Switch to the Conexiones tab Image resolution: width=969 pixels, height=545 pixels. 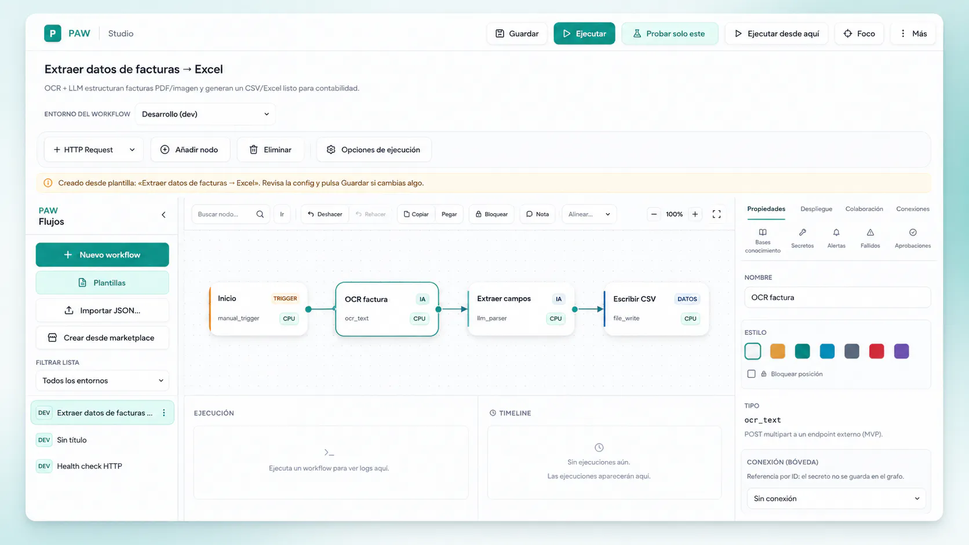pos(913,209)
